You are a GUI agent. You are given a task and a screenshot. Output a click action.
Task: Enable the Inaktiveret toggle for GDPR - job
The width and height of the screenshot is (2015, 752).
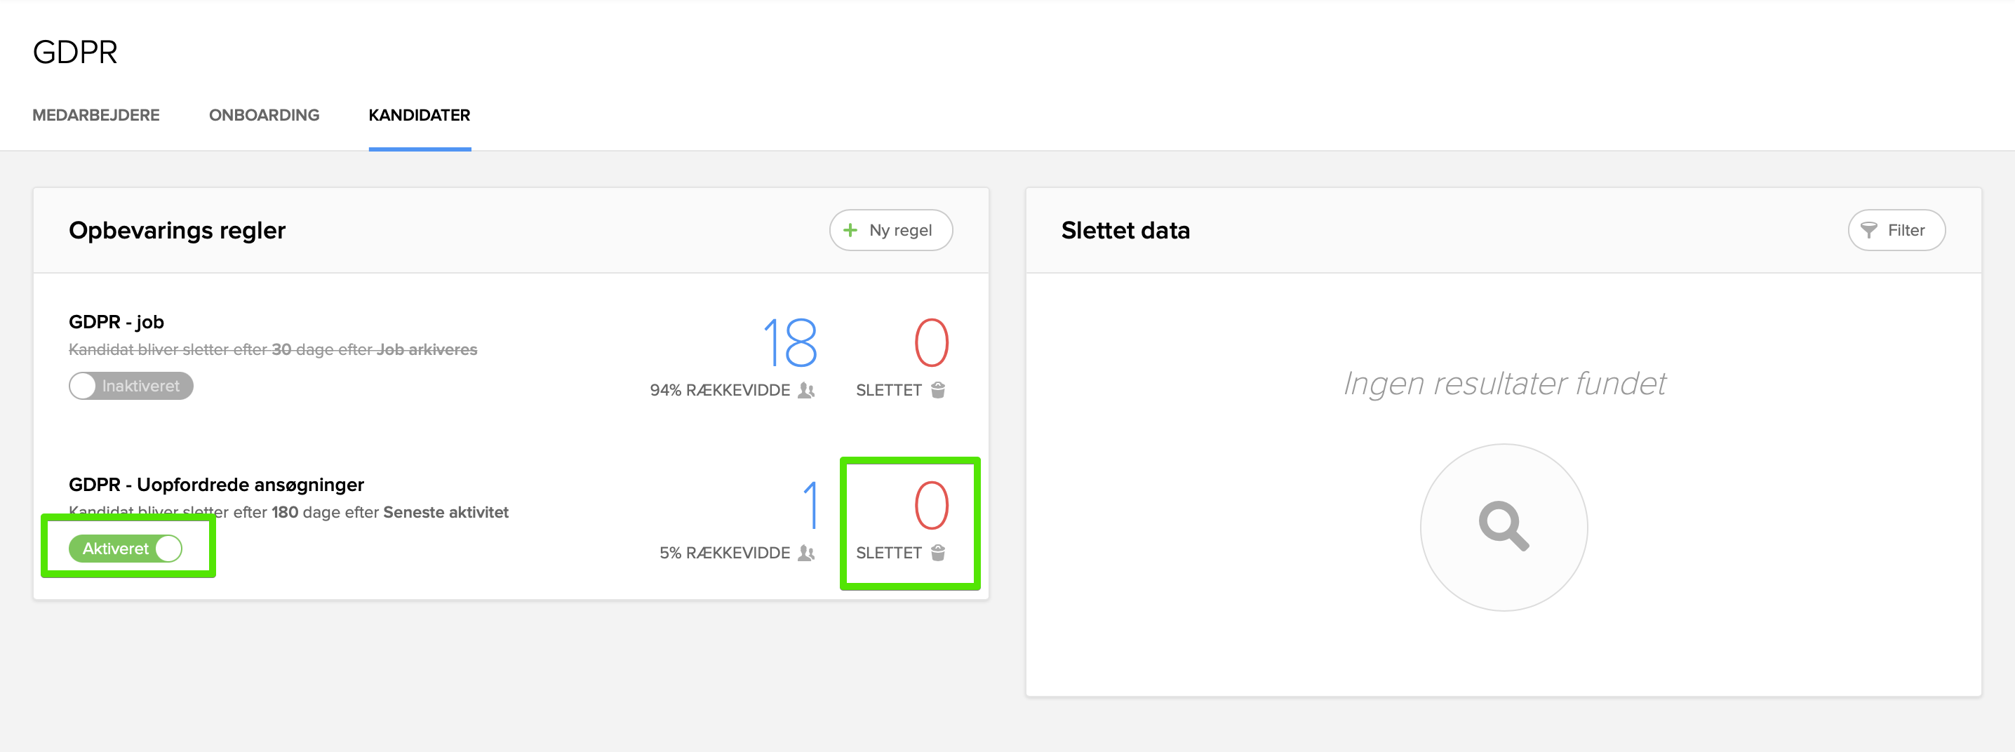pyautogui.click(x=130, y=386)
